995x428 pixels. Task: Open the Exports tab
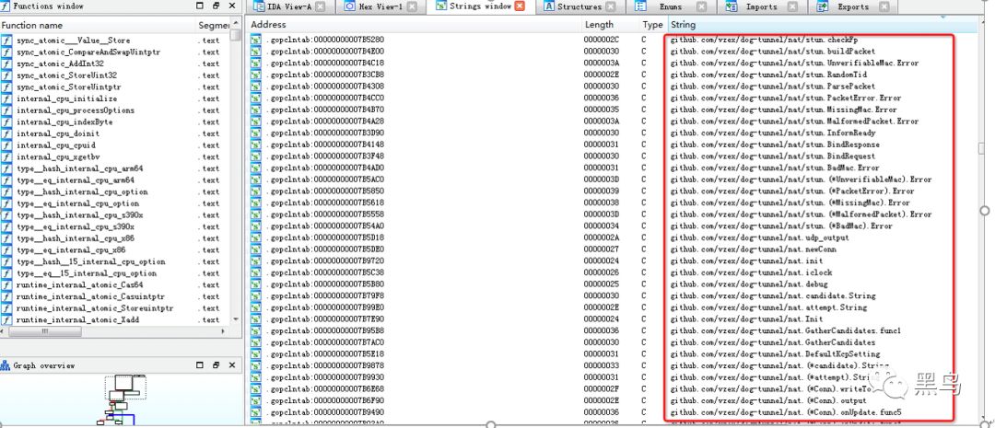(853, 7)
